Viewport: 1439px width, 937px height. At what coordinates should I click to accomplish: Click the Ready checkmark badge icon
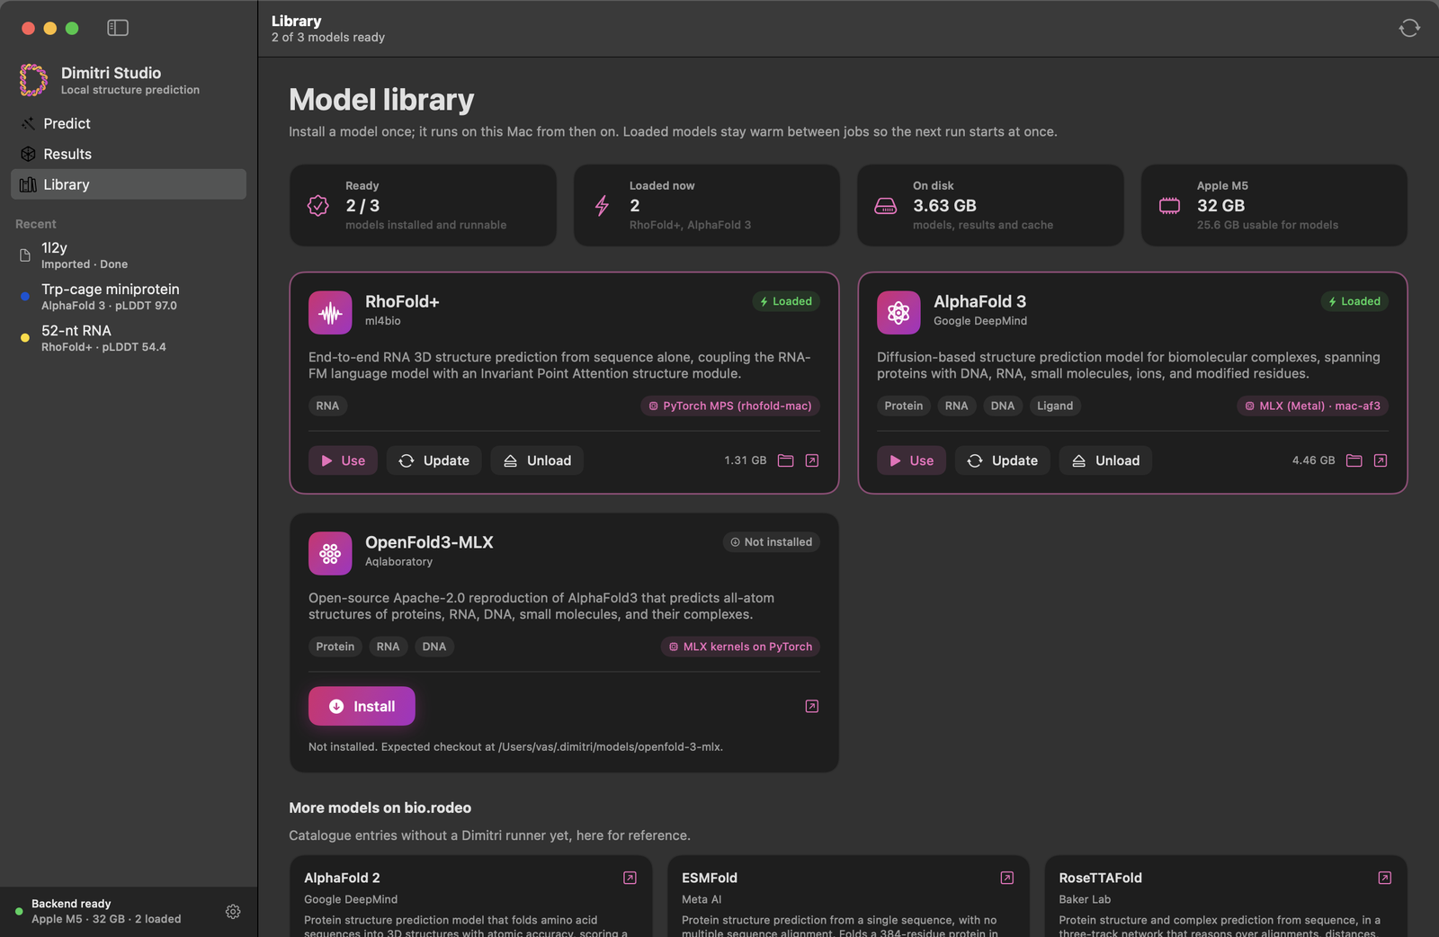[318, 206]
